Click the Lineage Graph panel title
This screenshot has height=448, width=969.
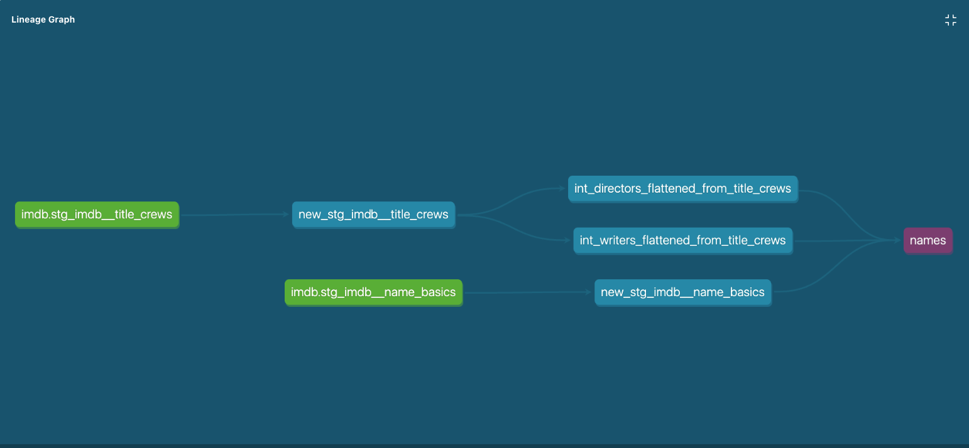coord(43,19)
